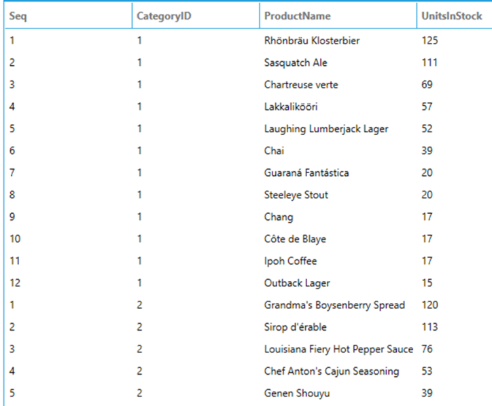The image size is (492, 406).
Task: Click Seq value 5 in the Genen Shouyu row
Action: 12,393
